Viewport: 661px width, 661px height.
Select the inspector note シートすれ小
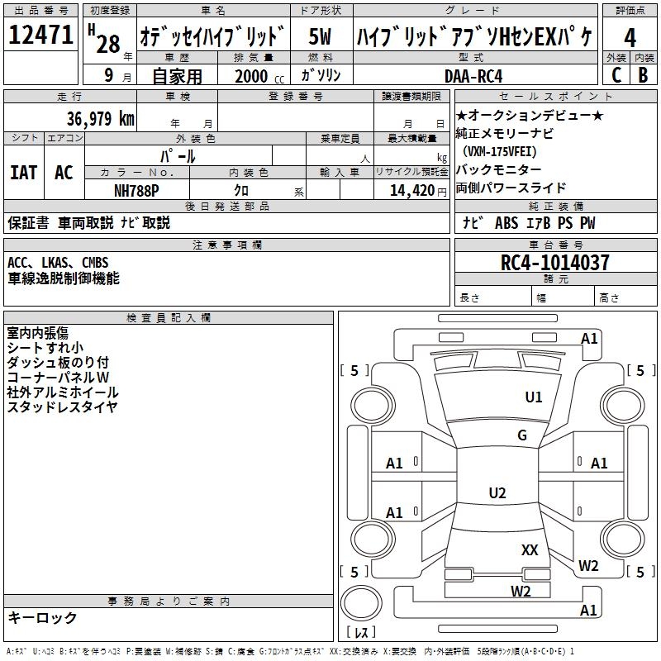45,348
